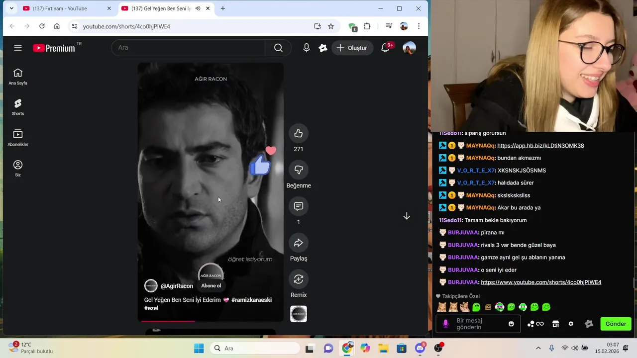The width and height of the screenshot is (637, 358).
Task: Open #ezel hashtag link
Action: pos(151,308)
